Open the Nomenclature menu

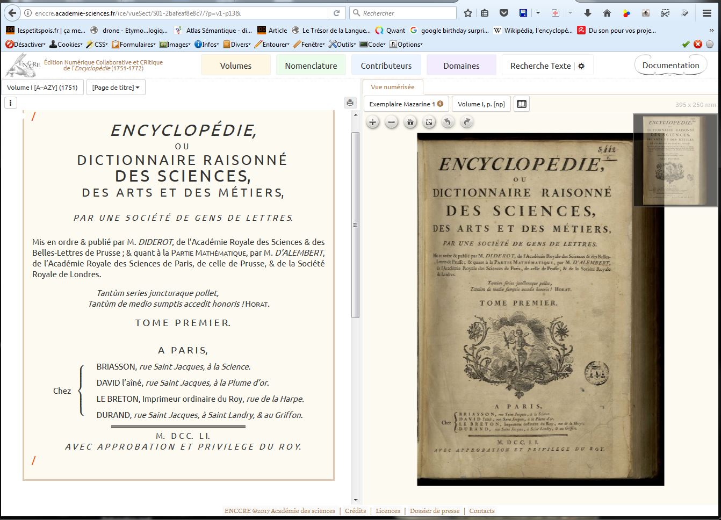(311, 66)
